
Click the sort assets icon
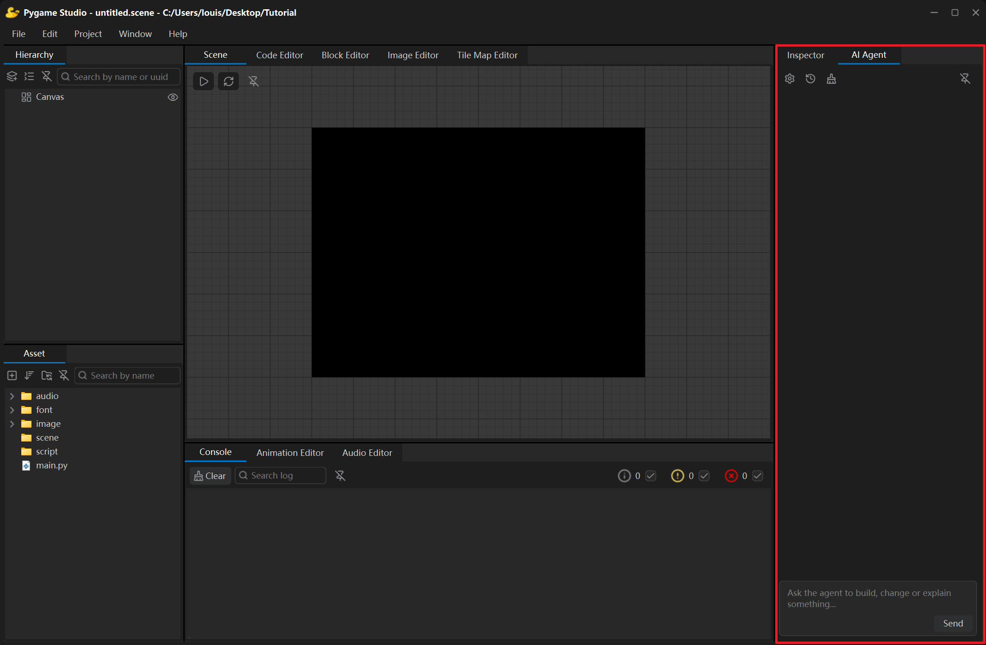coord(29,375)
